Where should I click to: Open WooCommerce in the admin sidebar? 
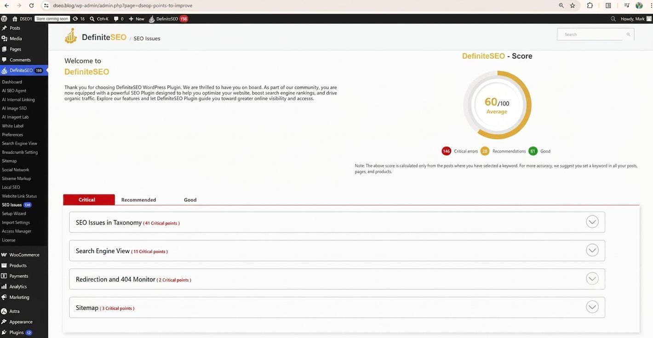(x=24, y=255)
